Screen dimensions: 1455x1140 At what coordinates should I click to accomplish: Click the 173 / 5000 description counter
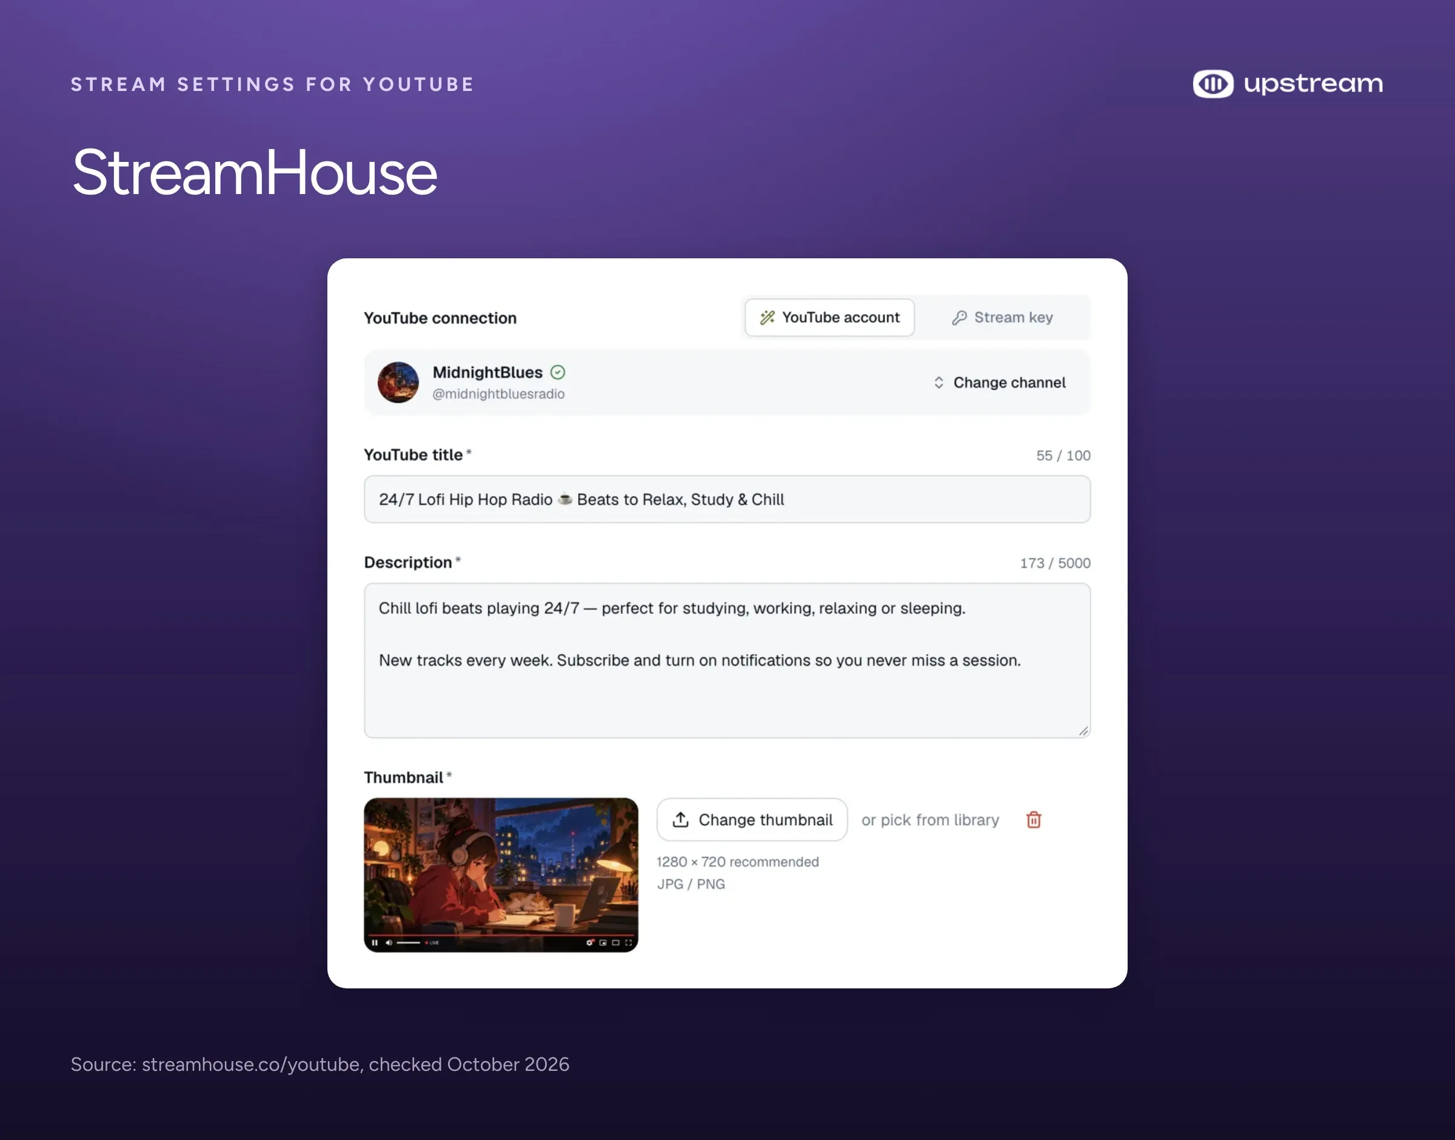1055,563
